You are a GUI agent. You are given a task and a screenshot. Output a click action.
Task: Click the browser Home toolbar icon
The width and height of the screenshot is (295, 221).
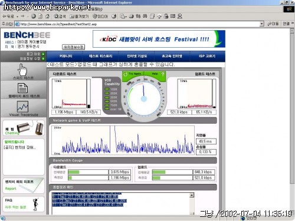click(47, 17)
